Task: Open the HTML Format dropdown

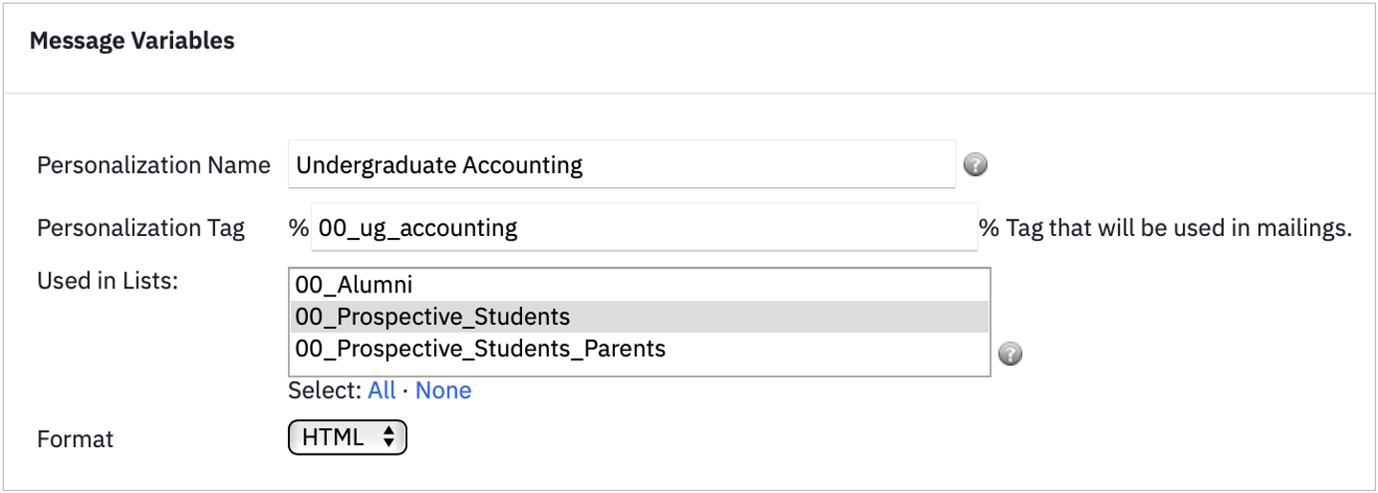Action: (347, 438)
